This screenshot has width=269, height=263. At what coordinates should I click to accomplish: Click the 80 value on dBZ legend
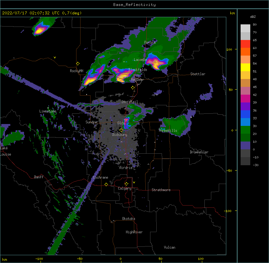(x=255, y=25)
